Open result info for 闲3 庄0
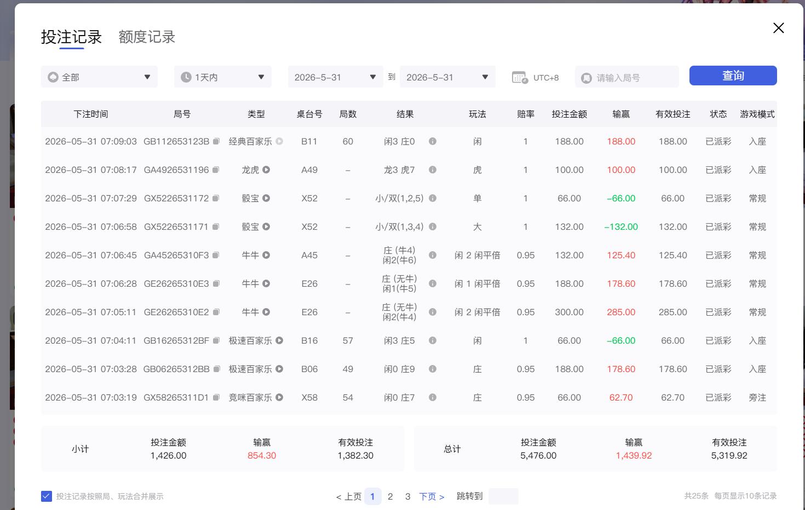The width and height of the screenshot is (805, 510). point(433,141)
